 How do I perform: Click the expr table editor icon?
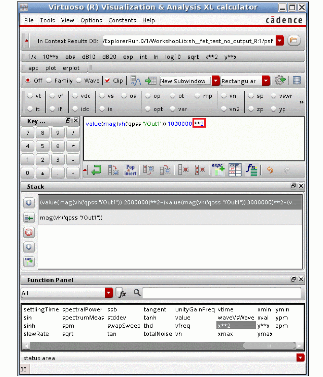[235, 170]
